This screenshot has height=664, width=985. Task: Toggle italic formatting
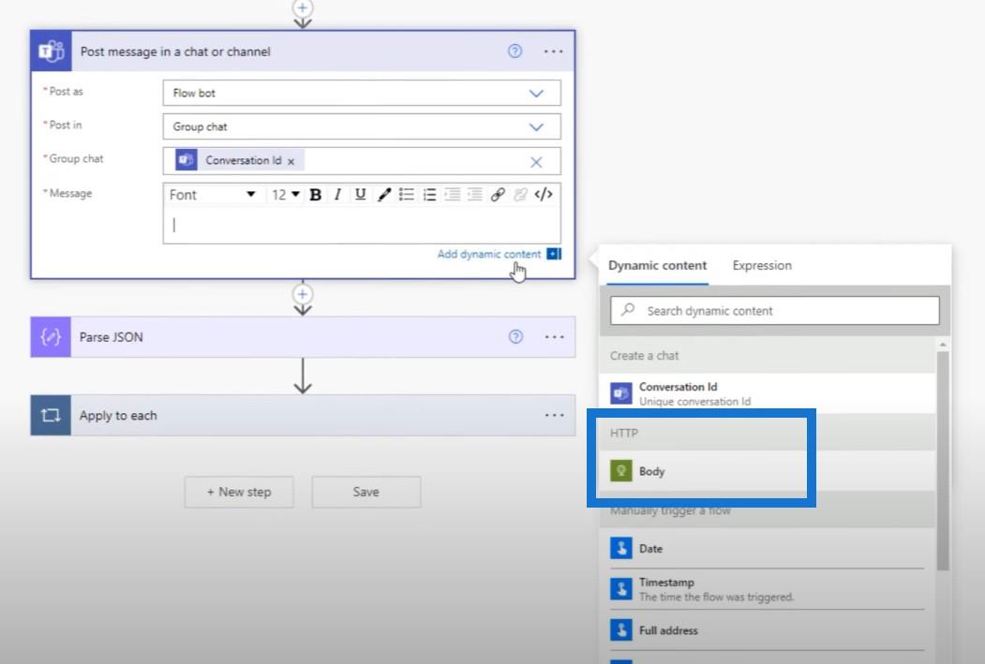338,195
